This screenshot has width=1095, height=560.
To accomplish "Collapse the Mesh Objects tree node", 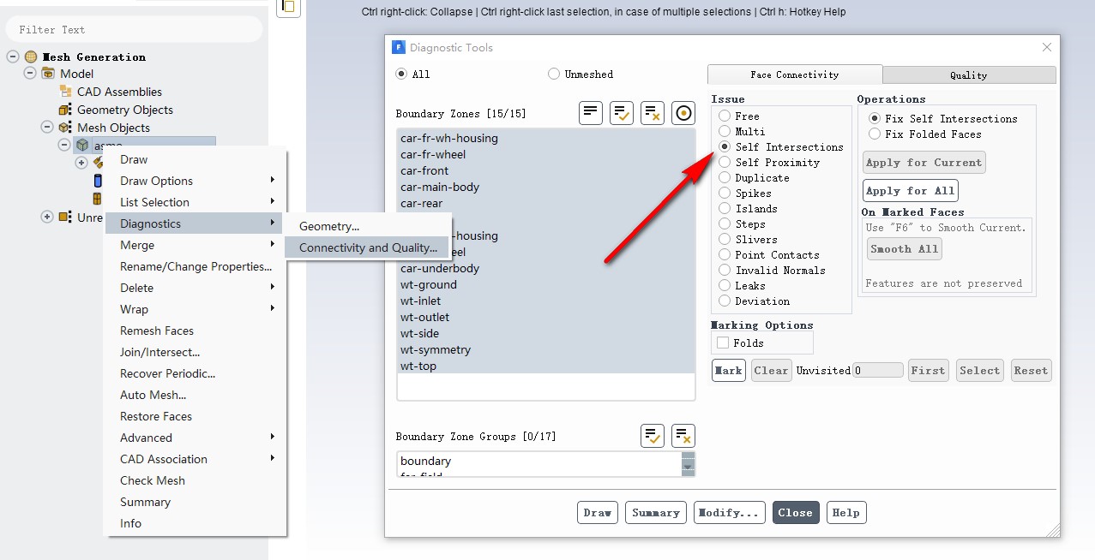I will click(x=47, y=128).
